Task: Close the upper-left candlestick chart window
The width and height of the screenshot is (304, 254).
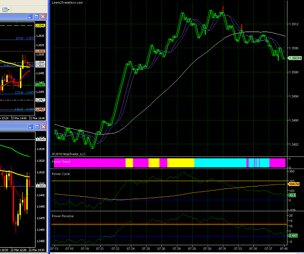Action: 43,17
